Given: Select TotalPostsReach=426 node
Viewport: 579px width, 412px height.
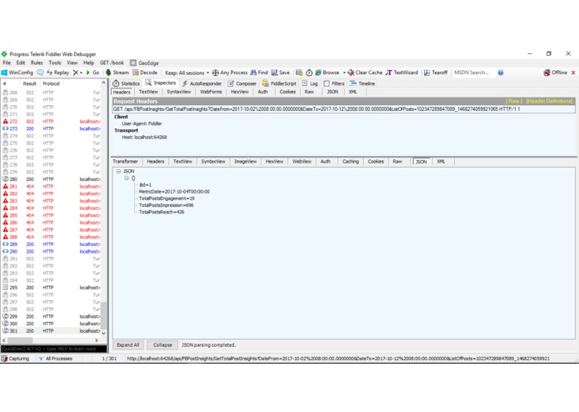Looking at the screenshot, I should [x=162, y=212].
